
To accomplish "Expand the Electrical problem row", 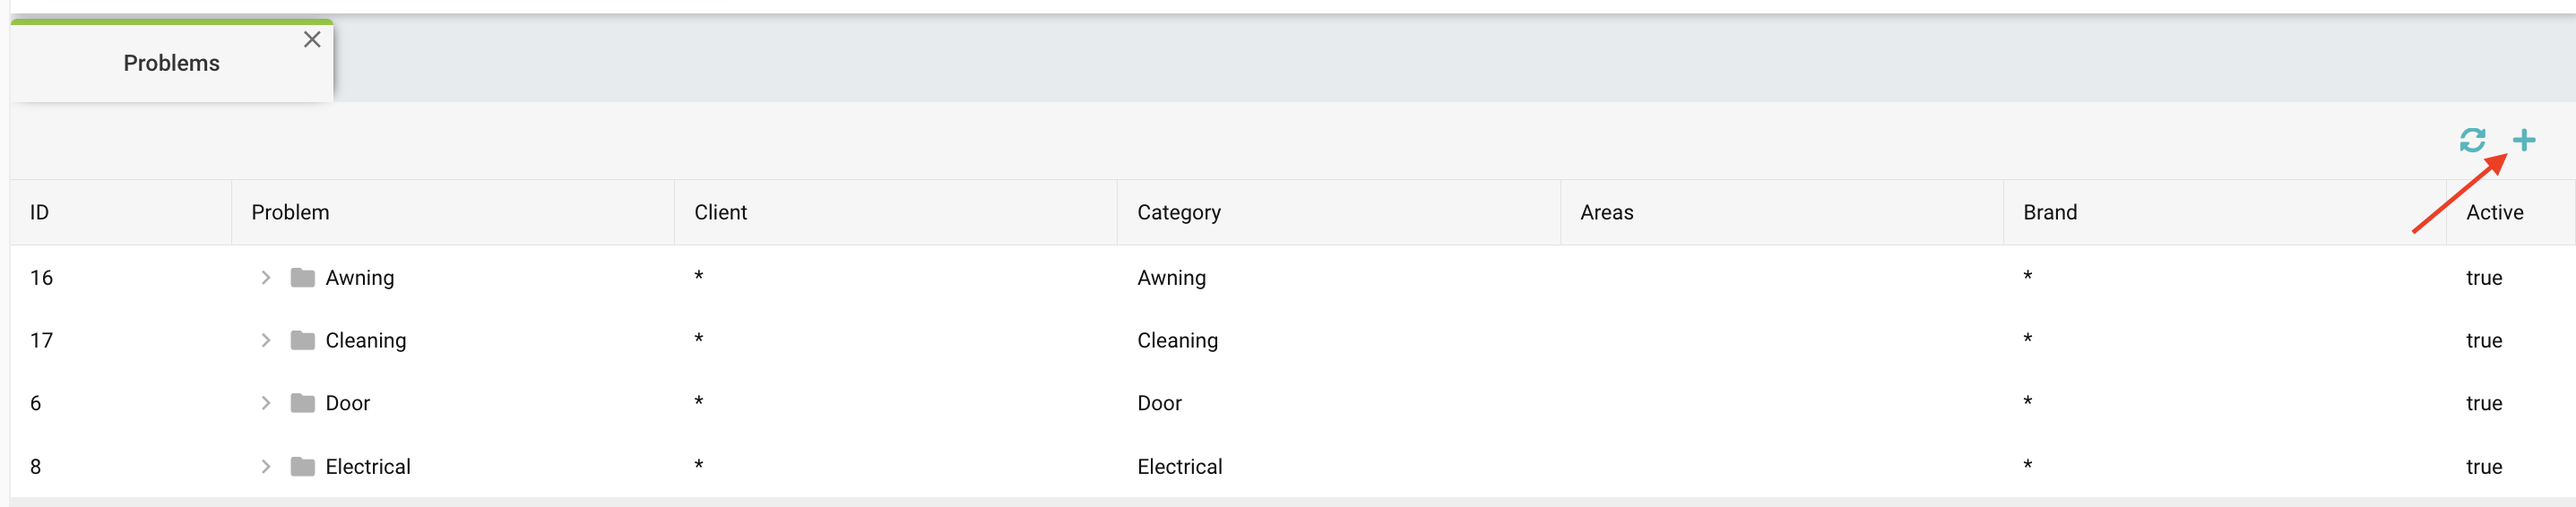I will pos(265,466).
